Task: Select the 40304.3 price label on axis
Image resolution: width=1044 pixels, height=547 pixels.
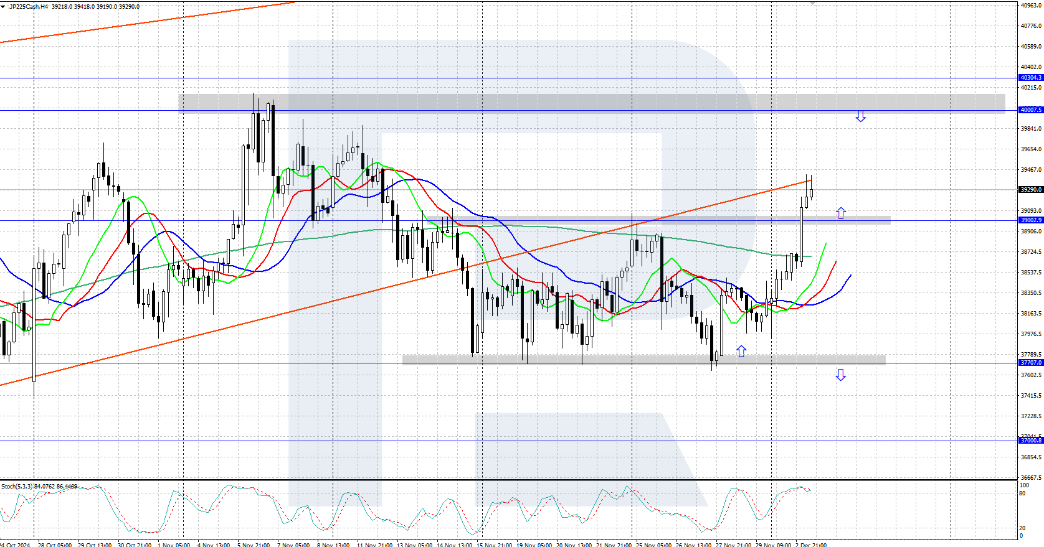Action: pos(1030,78)
